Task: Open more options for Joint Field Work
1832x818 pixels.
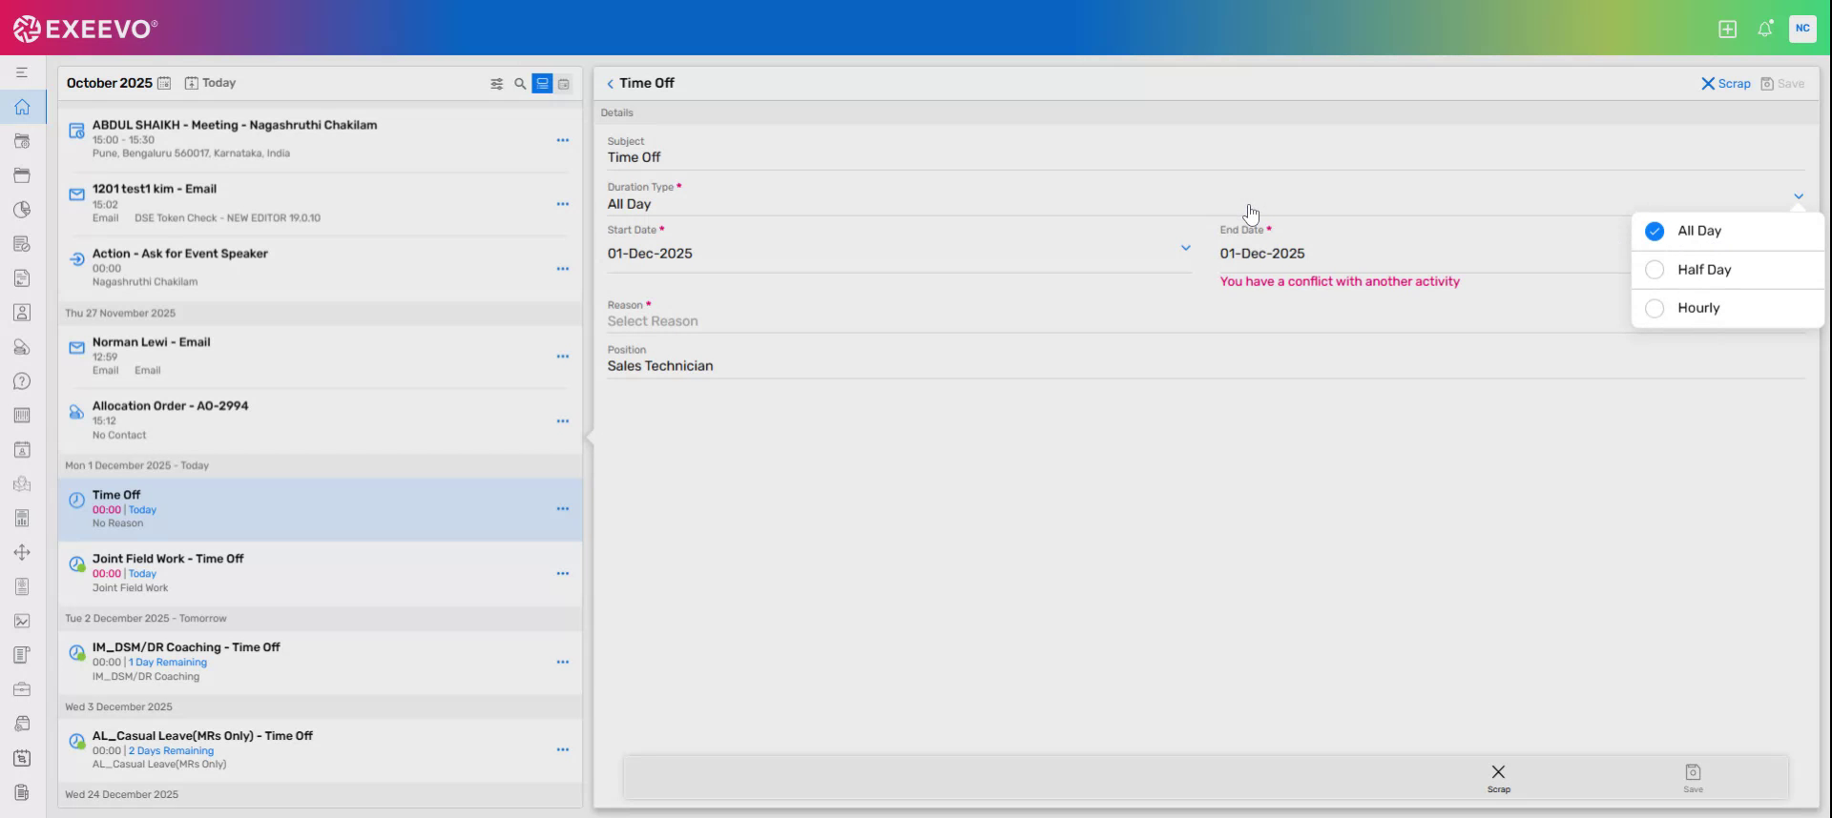Action: click(x=563, y=574)
